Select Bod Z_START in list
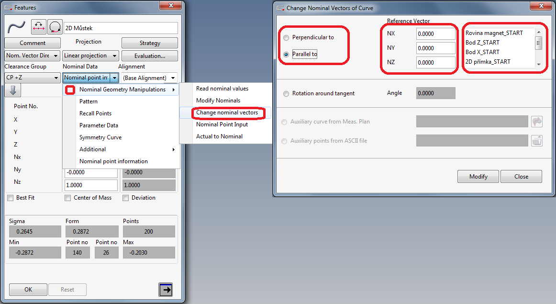Viewport: 556px width, 304px height. click(x=482, y=43)
